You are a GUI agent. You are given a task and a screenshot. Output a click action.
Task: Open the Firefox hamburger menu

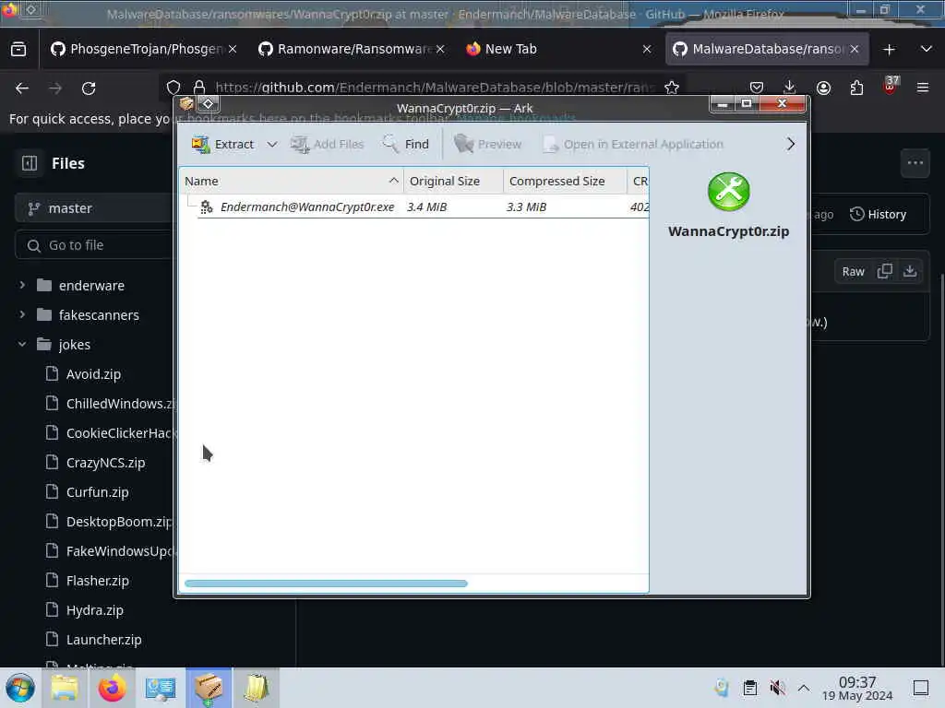[x=923, y=88]
